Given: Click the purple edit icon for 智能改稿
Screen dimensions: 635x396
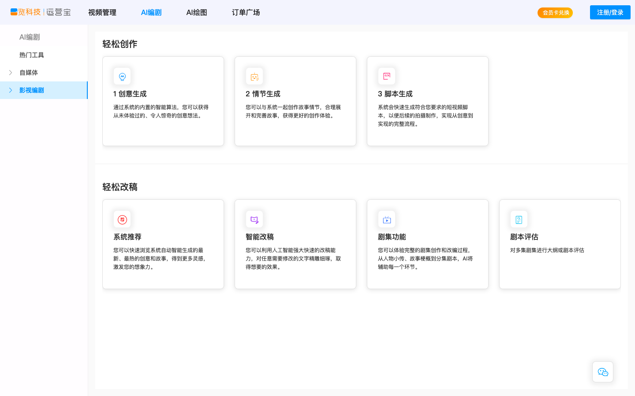Looking at the screenshot, I should click(x=254, y=220).
